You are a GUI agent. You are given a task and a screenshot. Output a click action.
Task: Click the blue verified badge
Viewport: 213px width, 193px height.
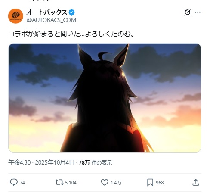[72, 12]
